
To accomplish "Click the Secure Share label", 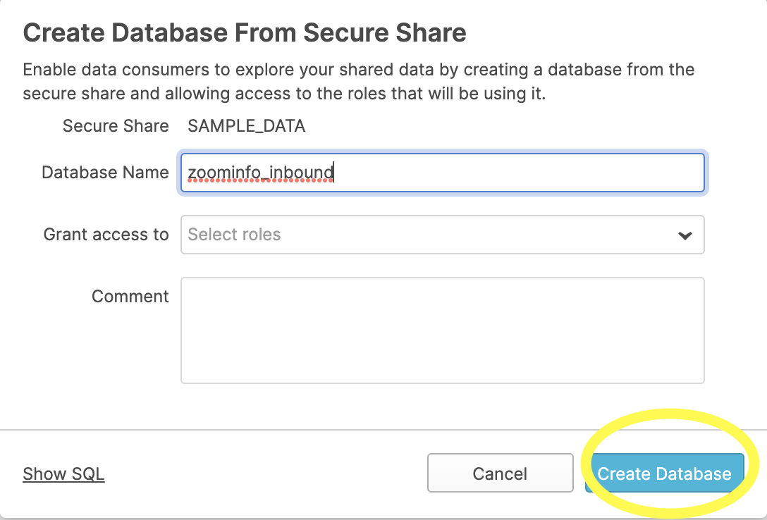I will point(116,126).
